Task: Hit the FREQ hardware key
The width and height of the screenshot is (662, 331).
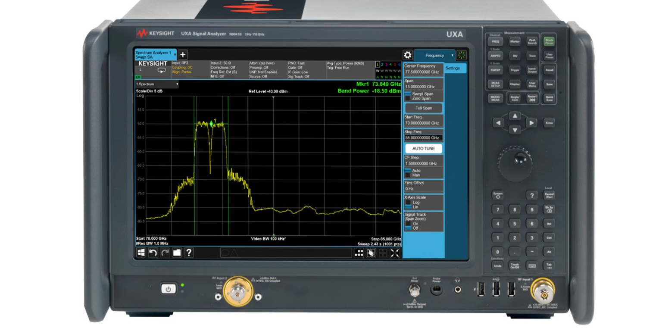Action: click(496, 42)
